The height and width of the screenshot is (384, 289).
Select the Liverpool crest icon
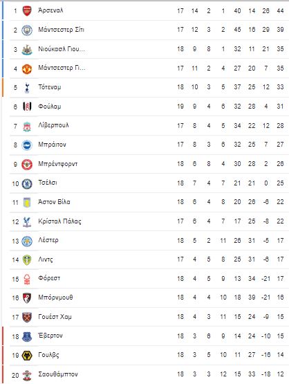coord(27,126)
